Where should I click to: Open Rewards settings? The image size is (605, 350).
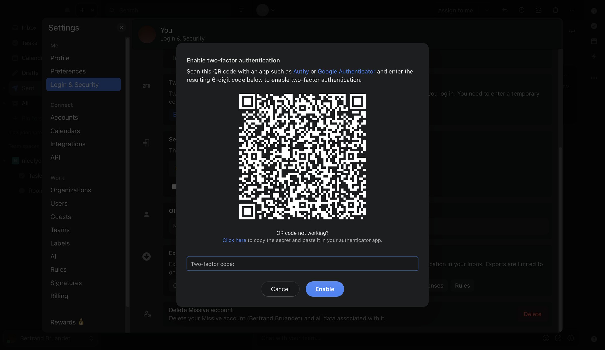[83, 322]
